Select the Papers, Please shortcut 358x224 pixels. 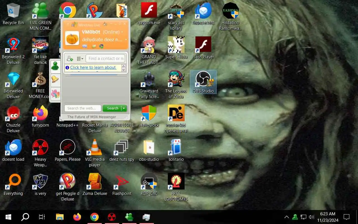(x=68, y=151)
